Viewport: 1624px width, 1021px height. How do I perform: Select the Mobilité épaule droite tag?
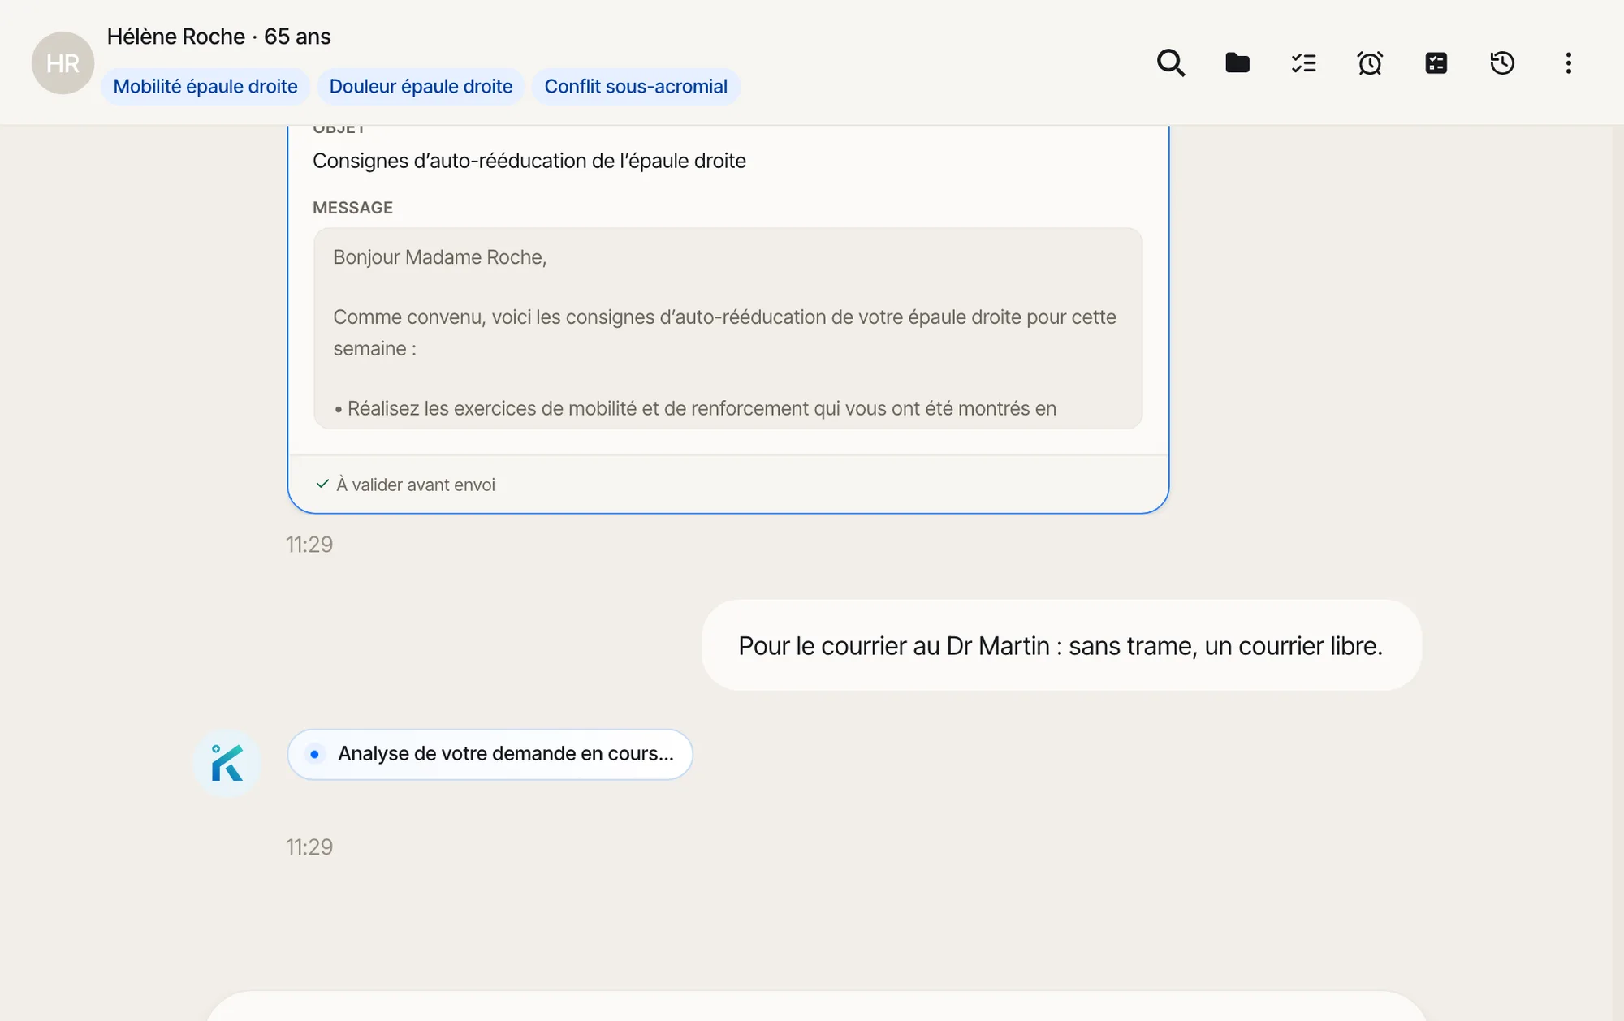(x=205, y=87)
